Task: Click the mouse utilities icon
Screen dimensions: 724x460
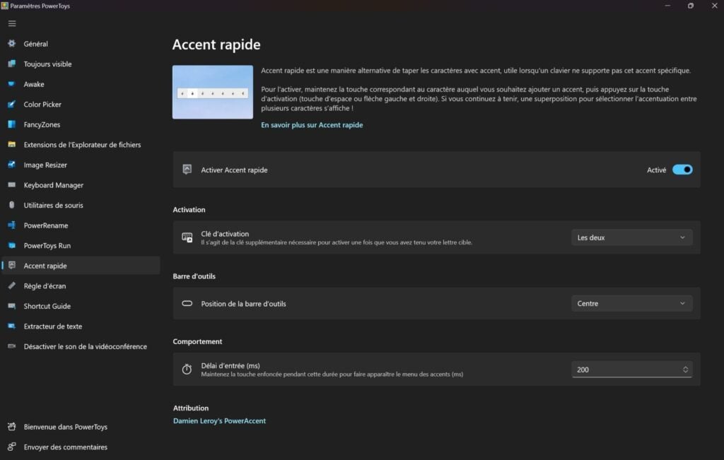Action: (x=12, y=205)
